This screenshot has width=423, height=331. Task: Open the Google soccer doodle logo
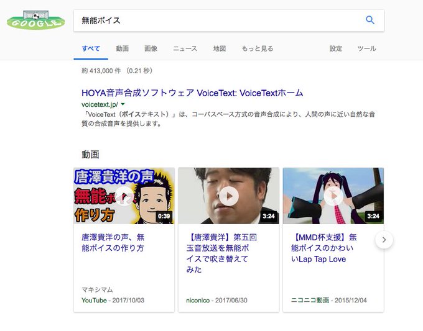[35, 20]
